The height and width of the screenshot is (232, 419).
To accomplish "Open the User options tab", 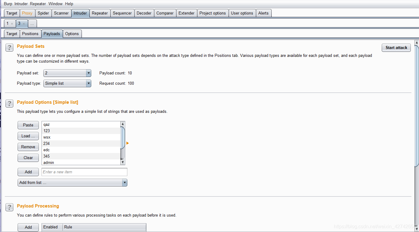I will (242, 13).
